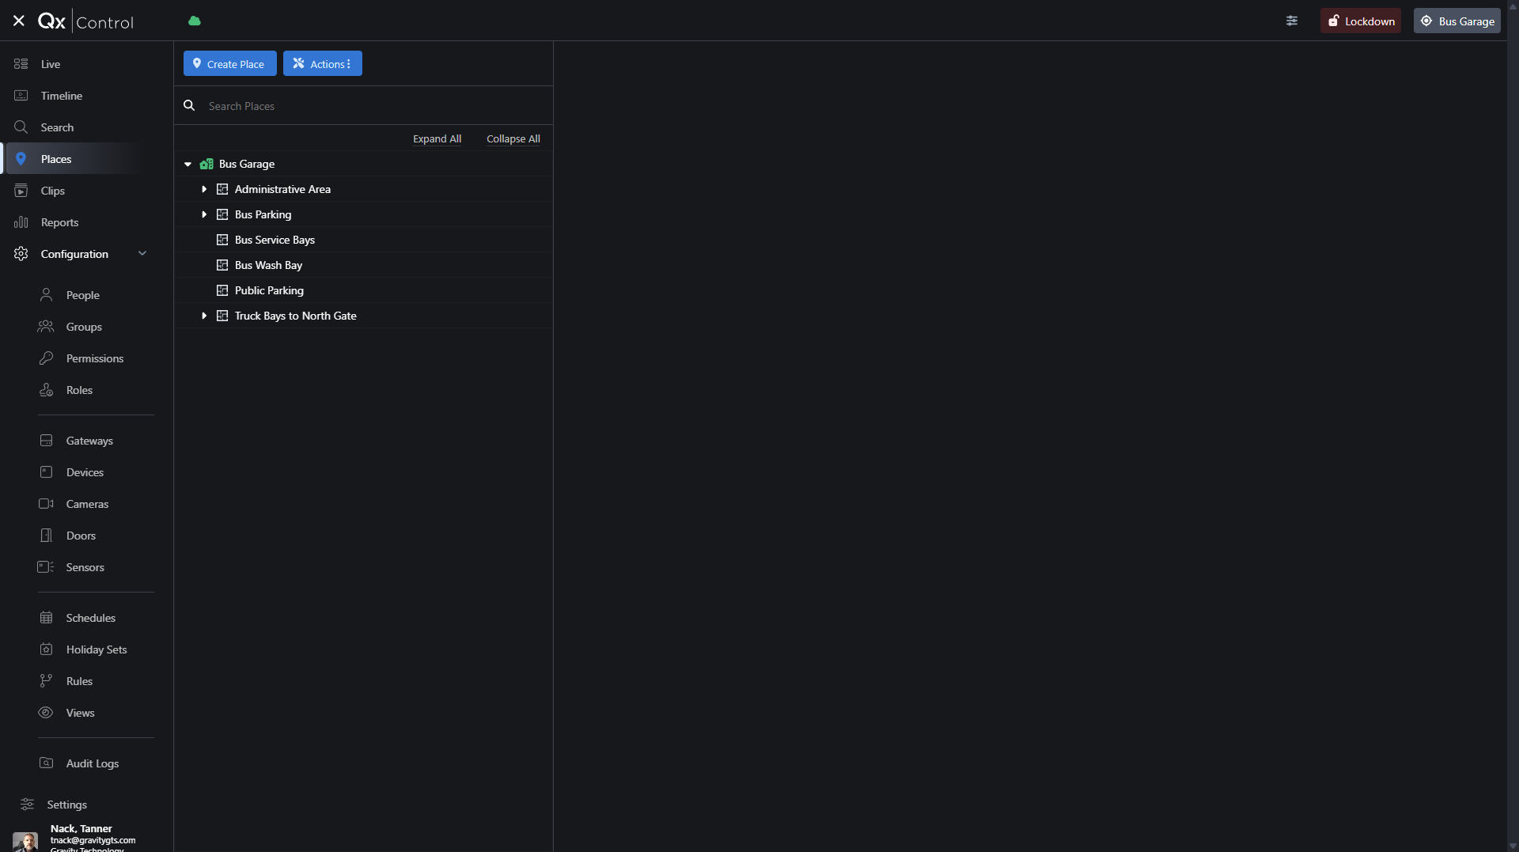The image size is (1519, 852).
Task: Expand the Administrative Area node
Action: point(204,189)
